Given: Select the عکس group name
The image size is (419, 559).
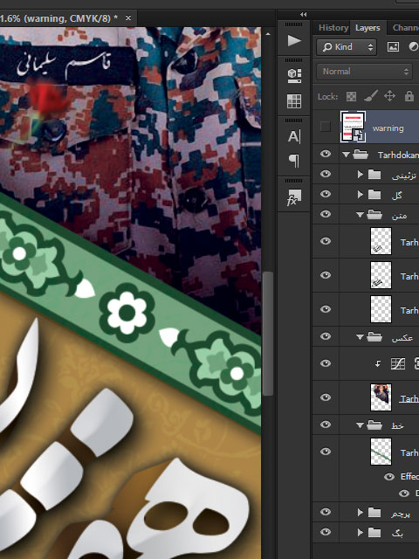Looking at the screenshot, I should pyautogui.click(x=402, y=337).
